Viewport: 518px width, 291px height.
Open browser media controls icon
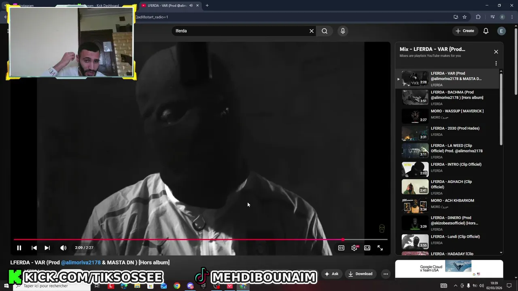(x=492, y=17)
